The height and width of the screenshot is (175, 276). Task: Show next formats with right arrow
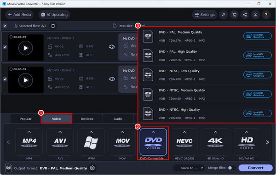pyautogui.click(x=268, y=142)
